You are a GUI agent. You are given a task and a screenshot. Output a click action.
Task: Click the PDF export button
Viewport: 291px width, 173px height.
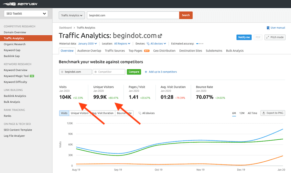258,37
